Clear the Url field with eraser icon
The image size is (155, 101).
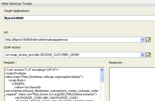tap(148, 40)
